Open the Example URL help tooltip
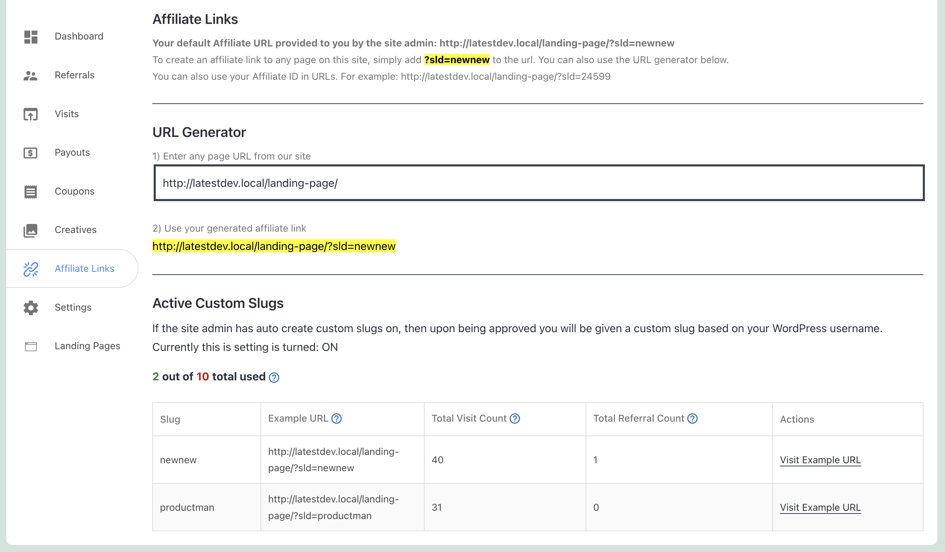Screen dimensions: 945x552 click(337, 419)
